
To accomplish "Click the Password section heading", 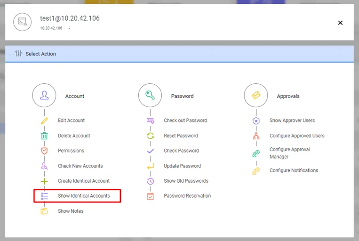I will pos(183,96).
